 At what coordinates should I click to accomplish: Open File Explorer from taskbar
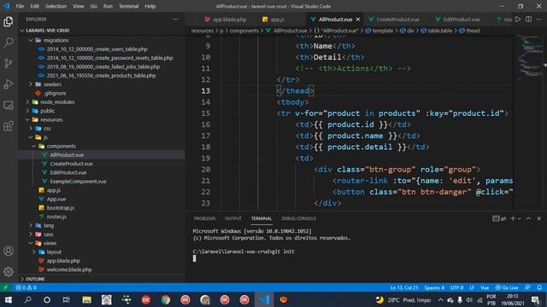pos(86,299)
